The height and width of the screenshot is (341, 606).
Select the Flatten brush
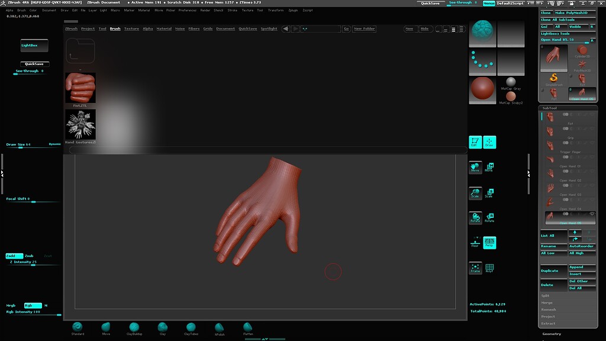[247, 326]
